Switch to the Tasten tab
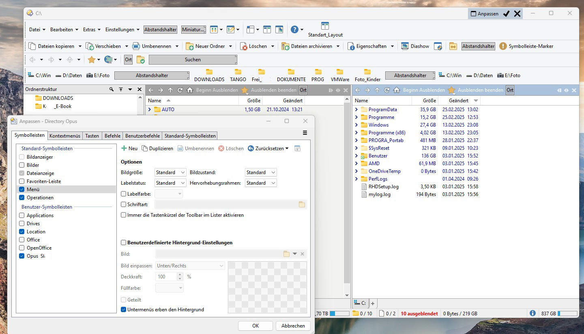The height and width of the screenshot is (334, 584). pos(92,136)
